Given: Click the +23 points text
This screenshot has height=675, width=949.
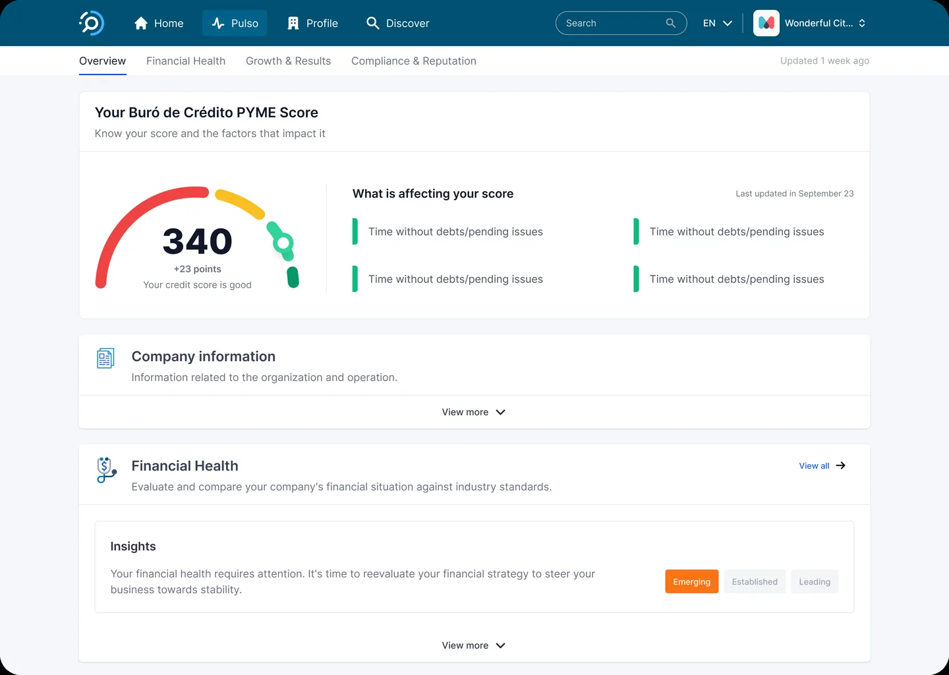Looking at the screenshot, I should coord(198,269).
